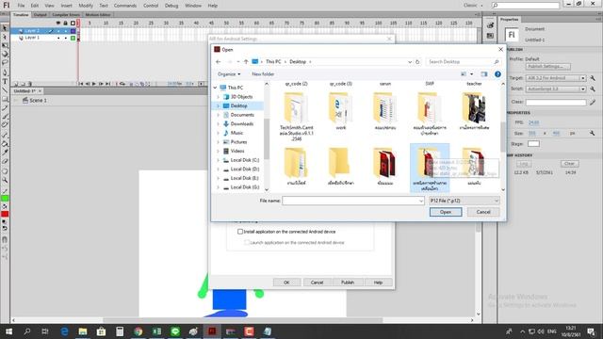603x339 pixels.
Task: Open the Control menu
Action: tap(151, 6)
